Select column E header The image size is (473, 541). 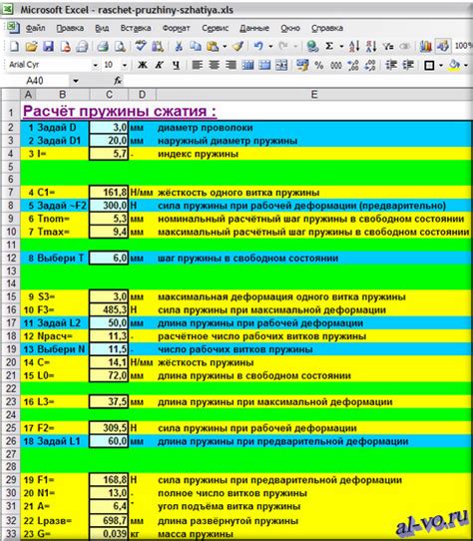pos(314,95)
